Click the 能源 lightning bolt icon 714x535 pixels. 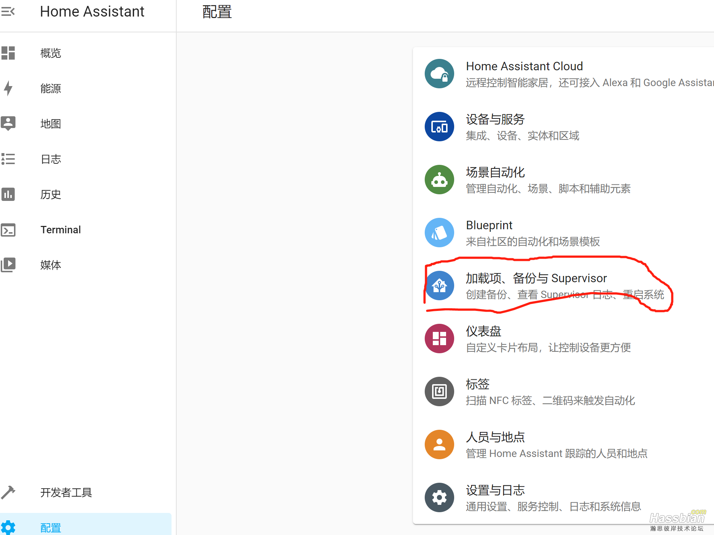[8, 88]
